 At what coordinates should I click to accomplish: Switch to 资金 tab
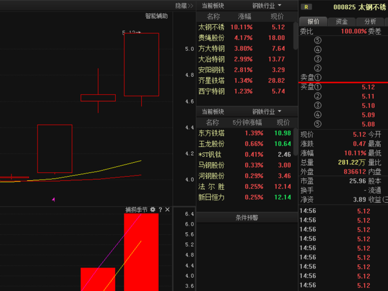[x=342, y=22]
